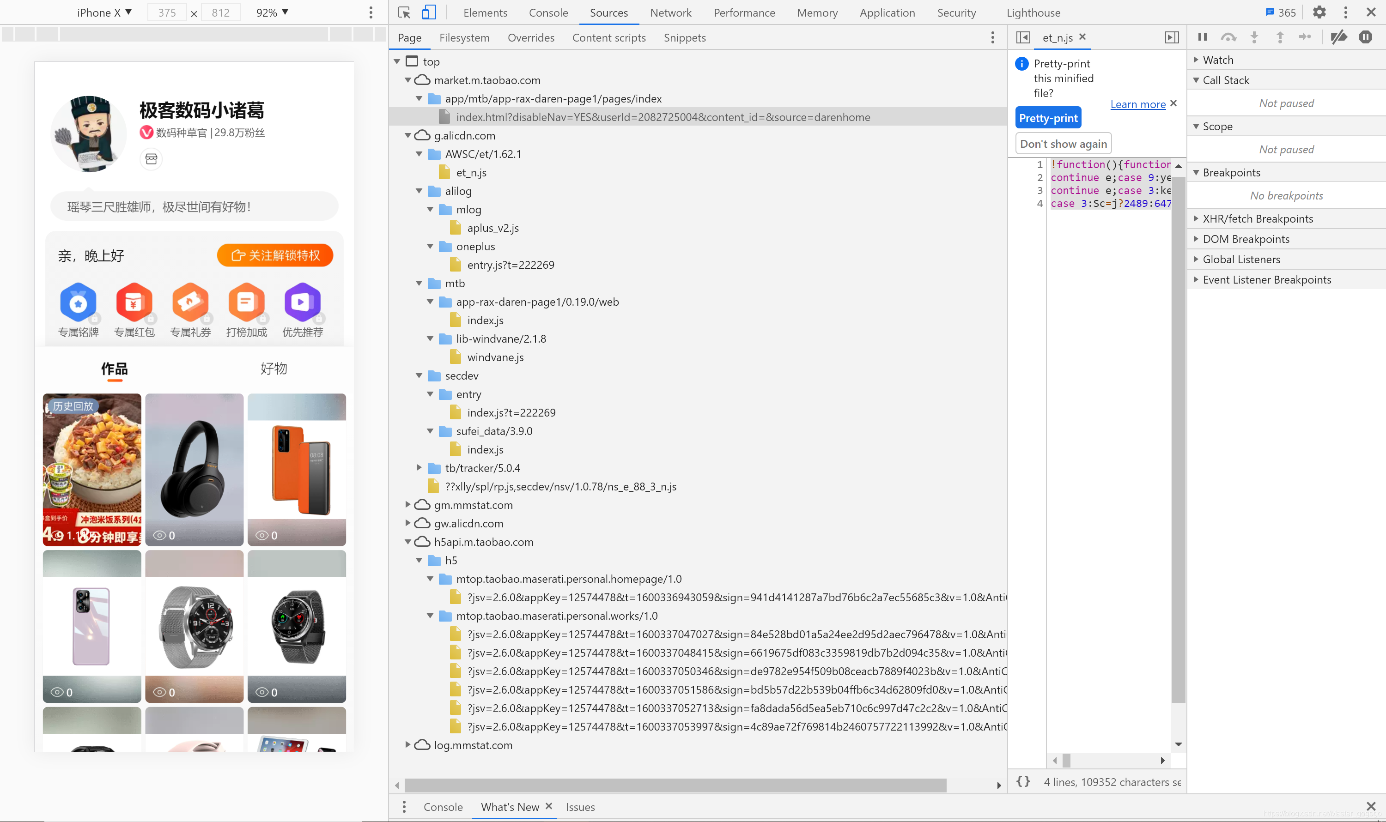Click the format source code icon
The image size is (1386, 822).
coord(1024,782)
